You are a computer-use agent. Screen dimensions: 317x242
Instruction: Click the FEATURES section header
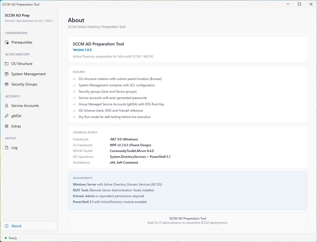79,72
